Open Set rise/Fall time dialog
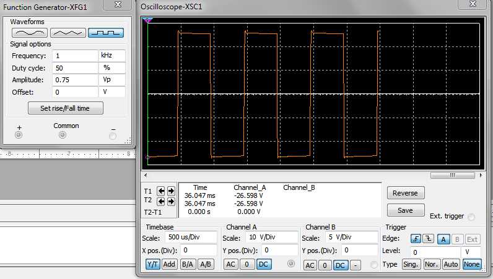This screenshot has width=493, height=279. click(x=66, y=108)
